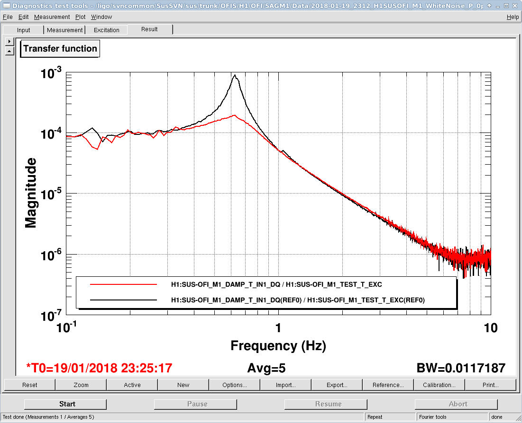The width and height of the screenshot is (522, 423).
Task: Open the Measurement menu
Action: [x=52, y=17]
